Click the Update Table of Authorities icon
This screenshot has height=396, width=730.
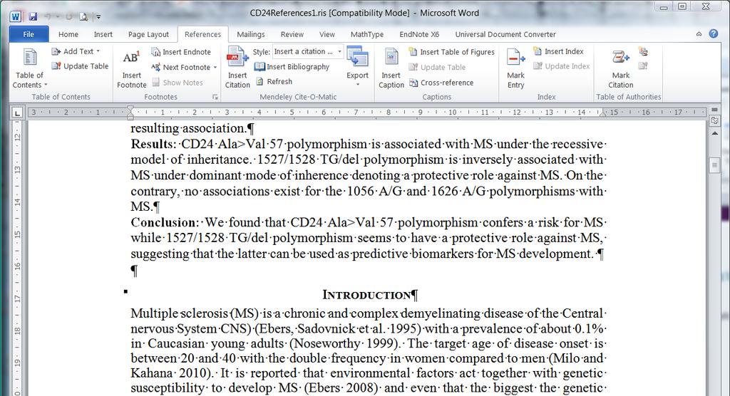pyautogui.click(x=643, y=66)
